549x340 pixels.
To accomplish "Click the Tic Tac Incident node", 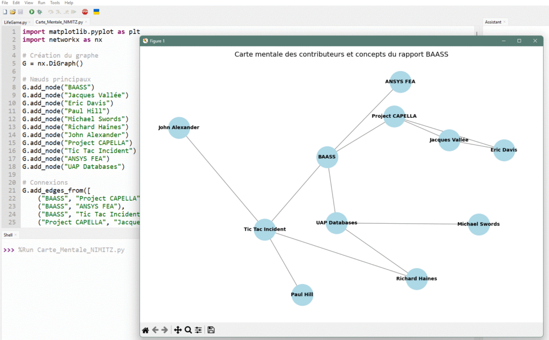I will 265,230.
